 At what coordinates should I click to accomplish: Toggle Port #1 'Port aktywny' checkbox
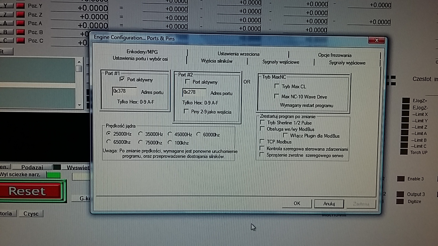pyautogui.click(x=122, y=79)
